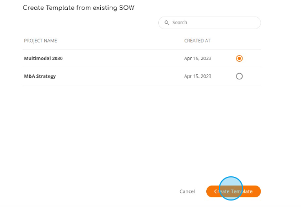
Task: Sort by the PROJECT NAME column header
Action: pos(40,41)
